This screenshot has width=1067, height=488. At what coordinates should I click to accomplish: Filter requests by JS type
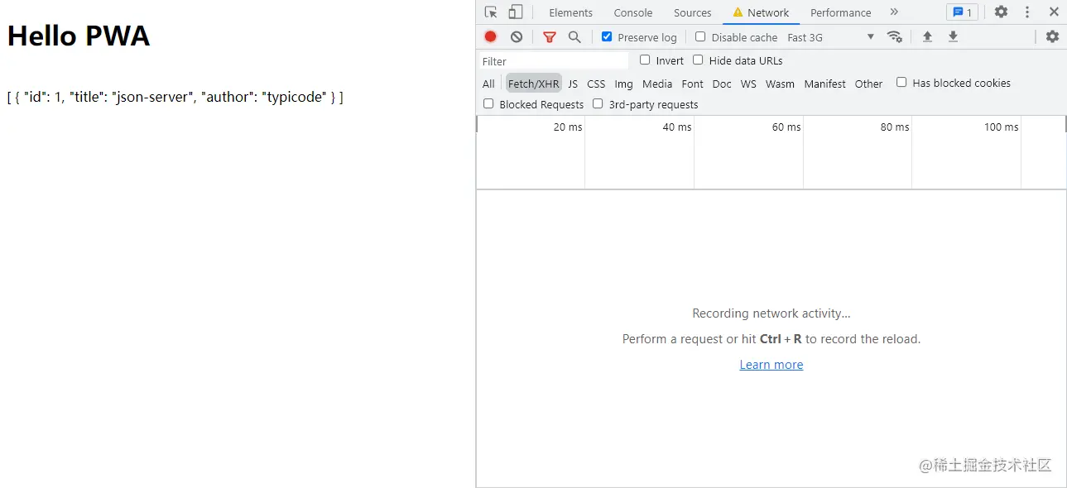pos(573,84)
